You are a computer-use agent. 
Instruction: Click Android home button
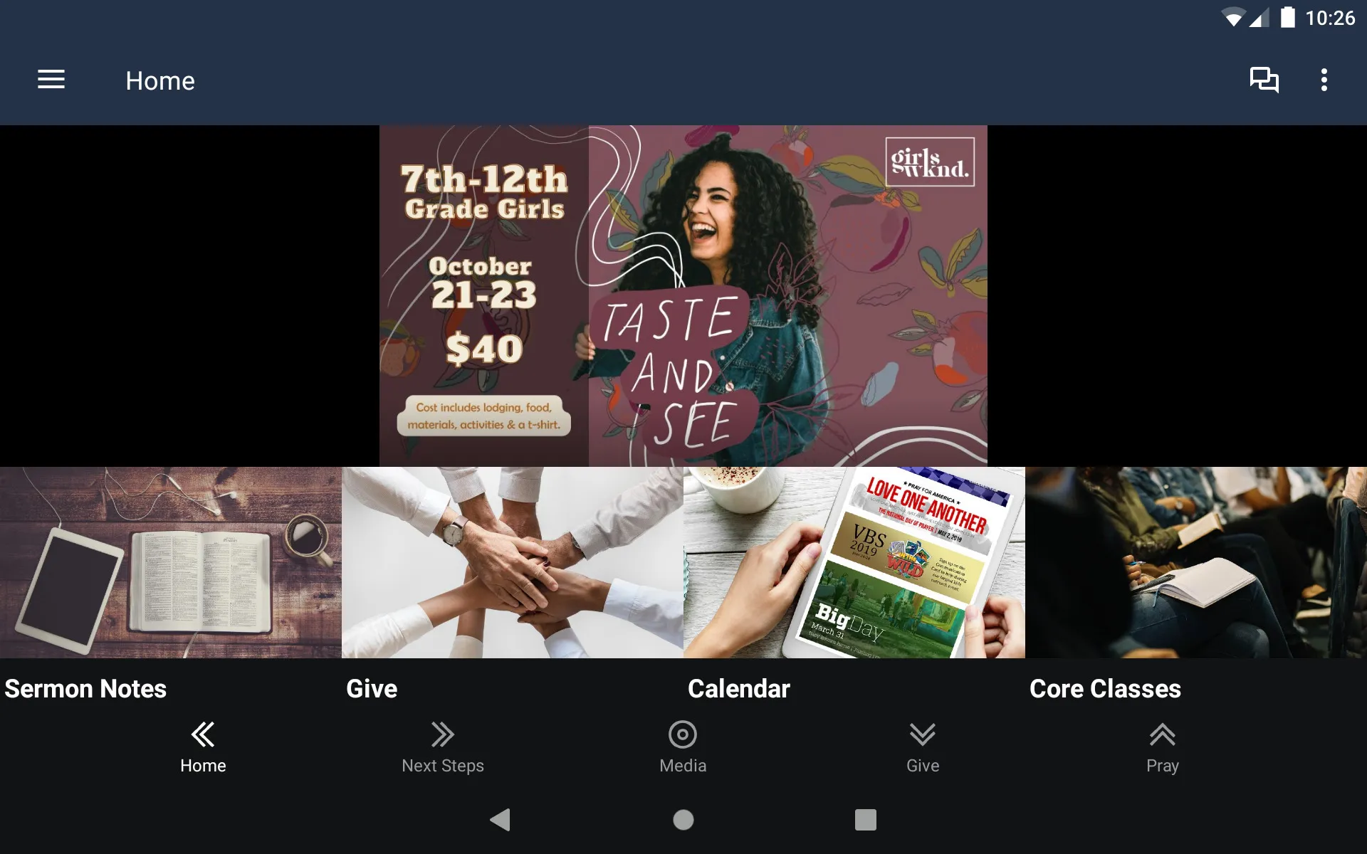pyautogui.click(x=683, y=818)
